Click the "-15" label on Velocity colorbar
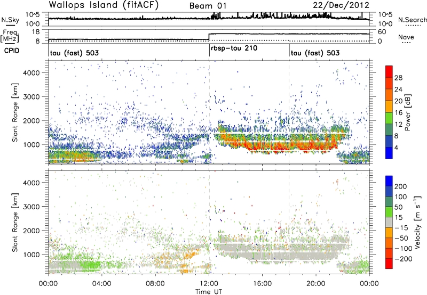The height and width of the screenshot is (295, 427). click(x=401, y=227)
